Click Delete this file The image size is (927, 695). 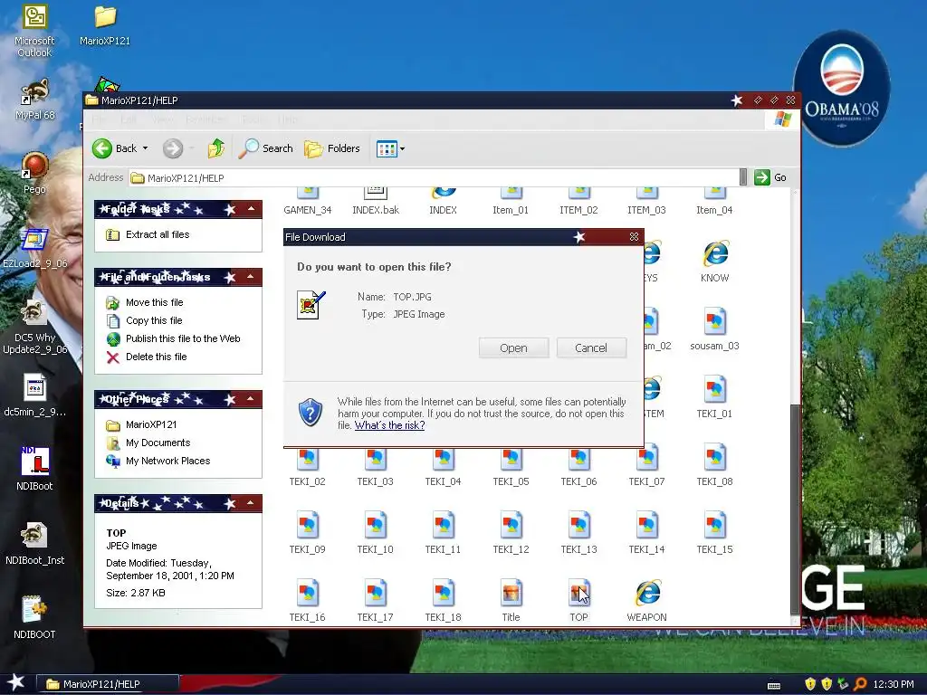tap(147, 357)
